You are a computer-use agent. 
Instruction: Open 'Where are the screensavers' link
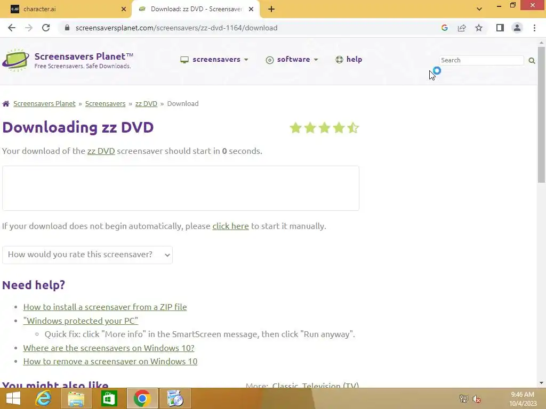(x=109, y=348)
